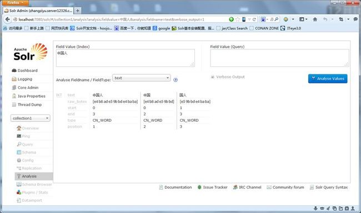Click the Analyse Values button
Screen dimensions: 361x213
point(328,78)
